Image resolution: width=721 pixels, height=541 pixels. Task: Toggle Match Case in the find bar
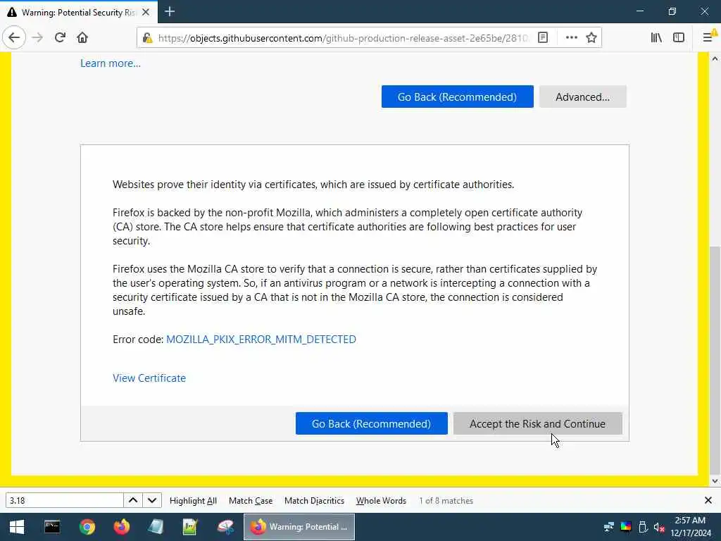click(251, 501)
